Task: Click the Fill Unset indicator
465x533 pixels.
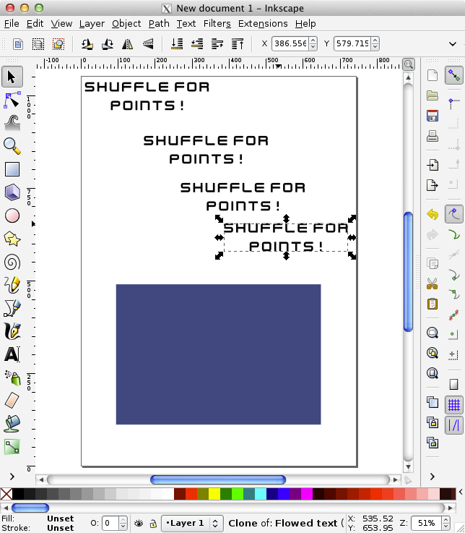Action: click(60, 518)
